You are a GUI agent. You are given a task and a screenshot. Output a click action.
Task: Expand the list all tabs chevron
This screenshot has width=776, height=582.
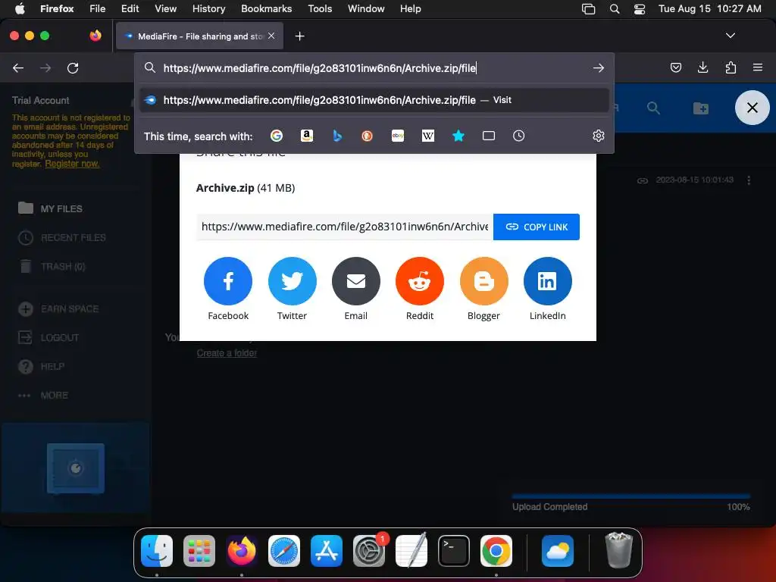point(730,36)
